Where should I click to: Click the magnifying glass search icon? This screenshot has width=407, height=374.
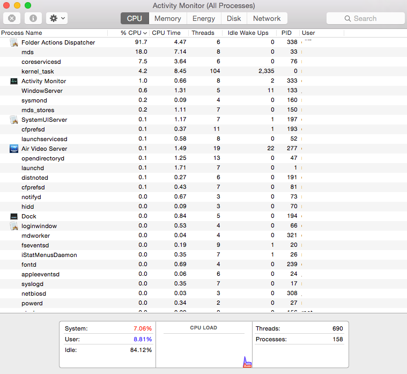[347, 18]
